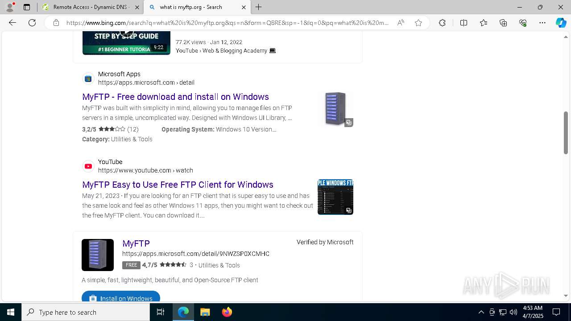
Task: Click page scrollbar up arrow
Action: 566,37
